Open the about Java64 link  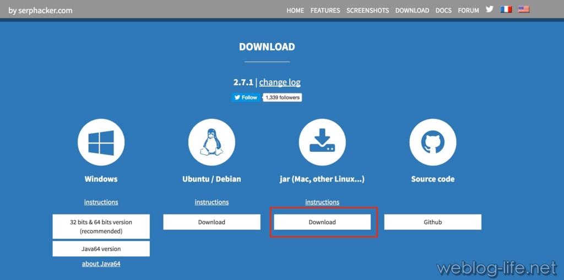point(101,264)
